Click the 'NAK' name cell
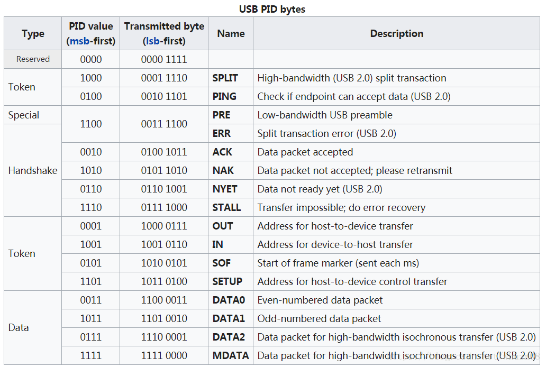Image resolution: width=546 pixels, height=367 pixels. (x=231, y=170)
